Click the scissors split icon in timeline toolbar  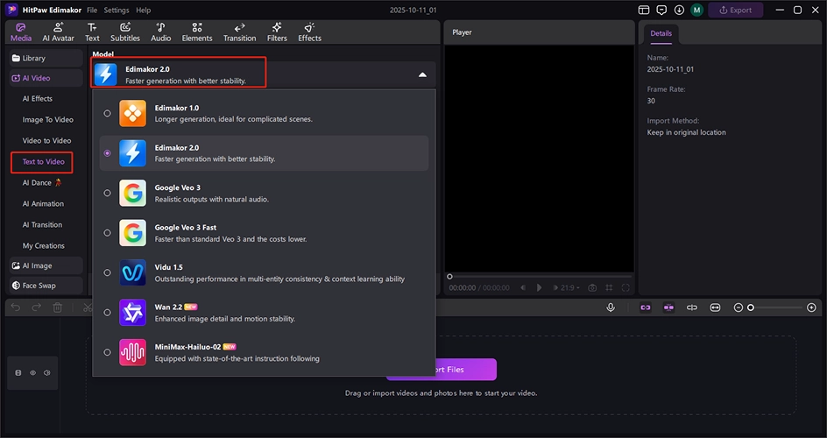tap(88, 307)
